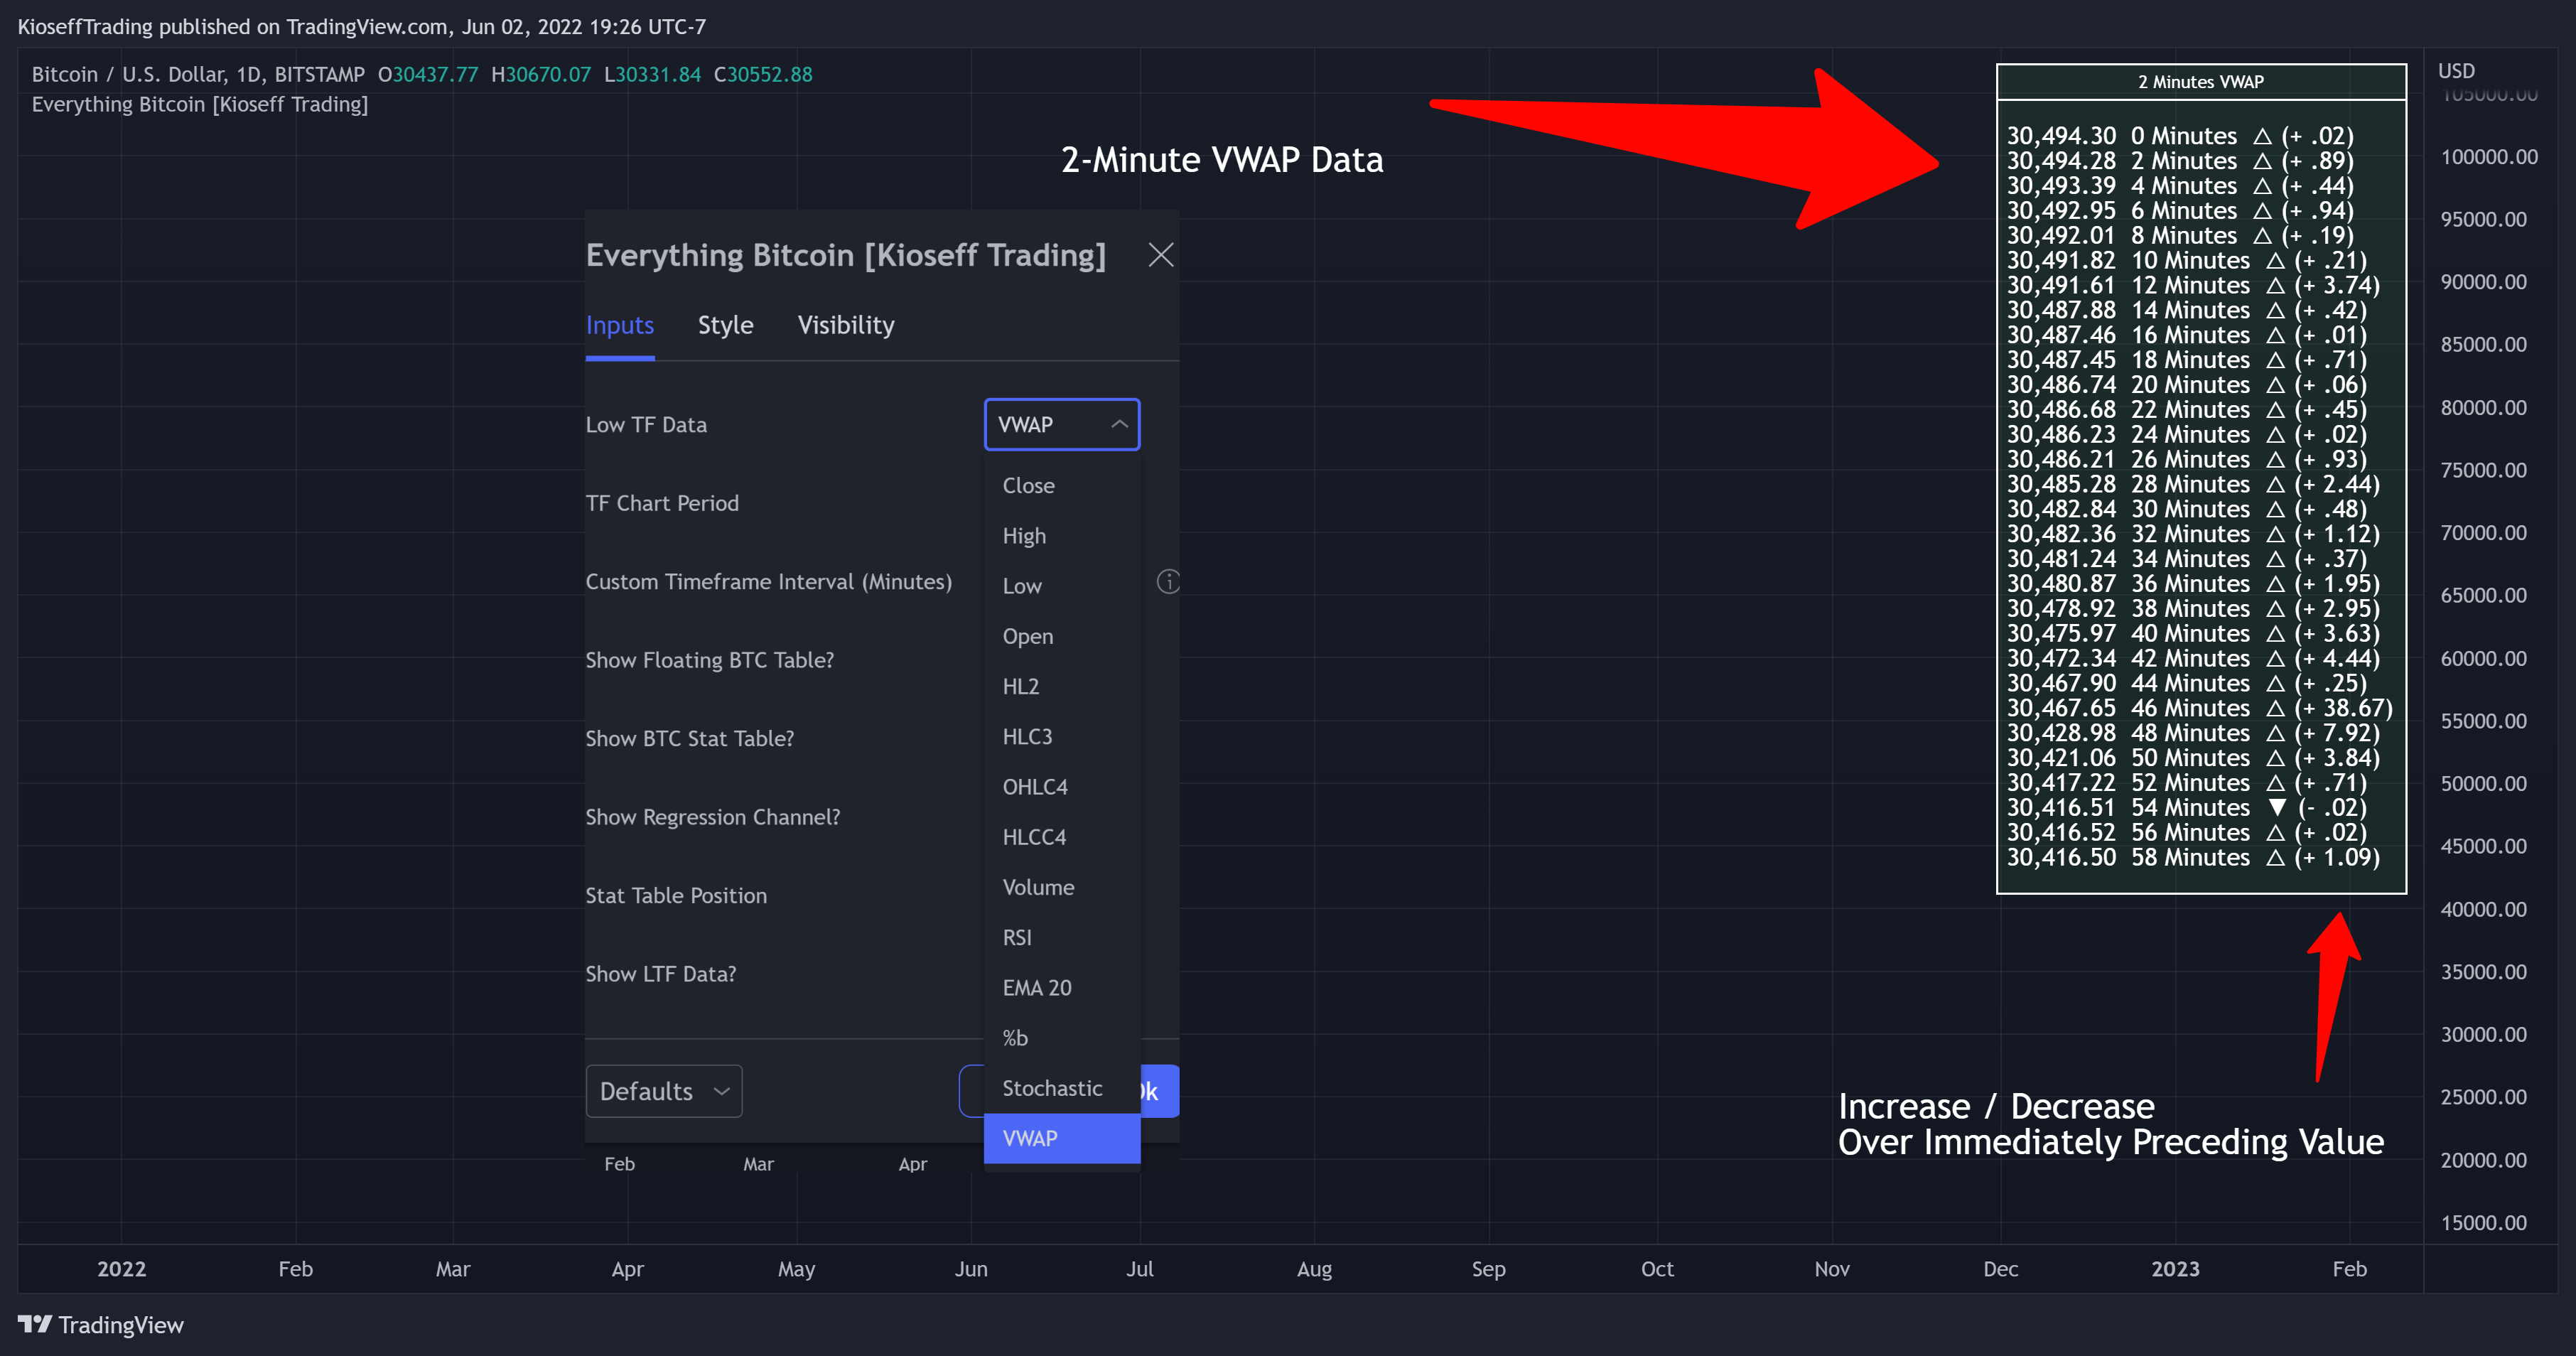Click the USD currency label

coord(2456,71)
